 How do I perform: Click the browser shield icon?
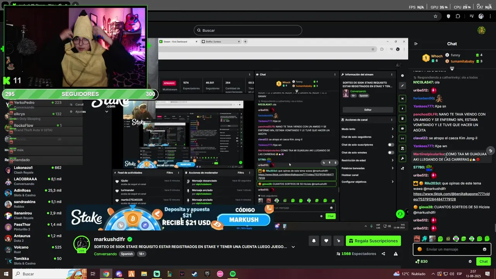tap(449, 16)
